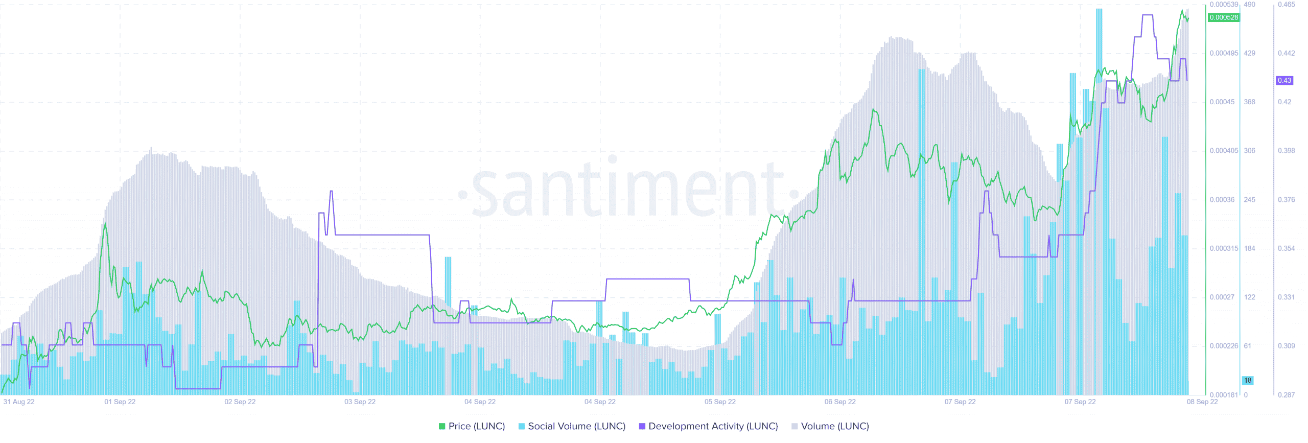Click the cyan 18 social volume badge
Image resolution: width=1308 pixels, height=443 pixels.
tap(1248, 380)
